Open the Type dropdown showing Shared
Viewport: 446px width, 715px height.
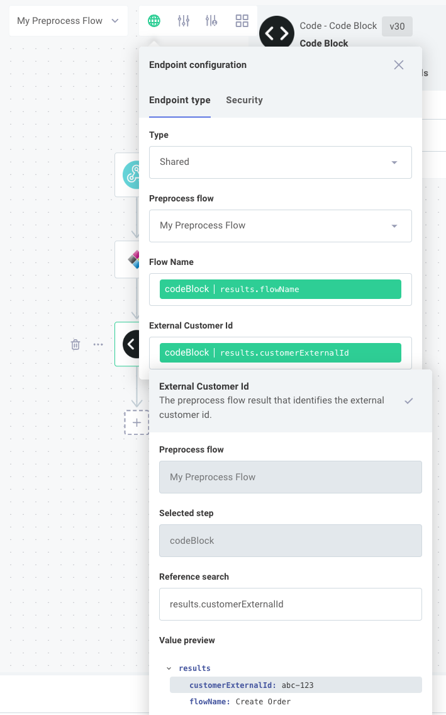pos(280,162)
